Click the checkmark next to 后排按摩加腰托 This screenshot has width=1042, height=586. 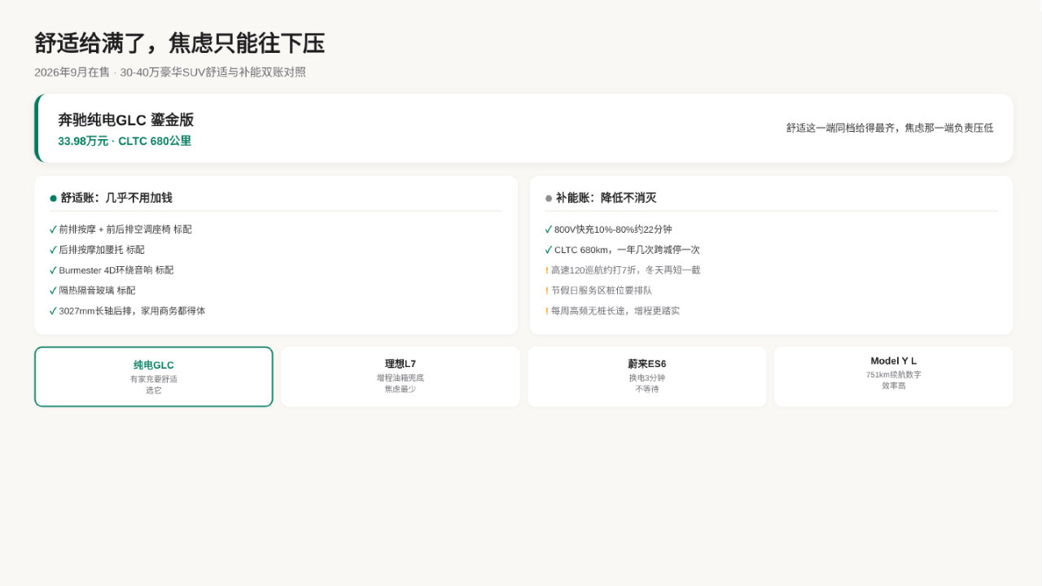click(53, 250)
